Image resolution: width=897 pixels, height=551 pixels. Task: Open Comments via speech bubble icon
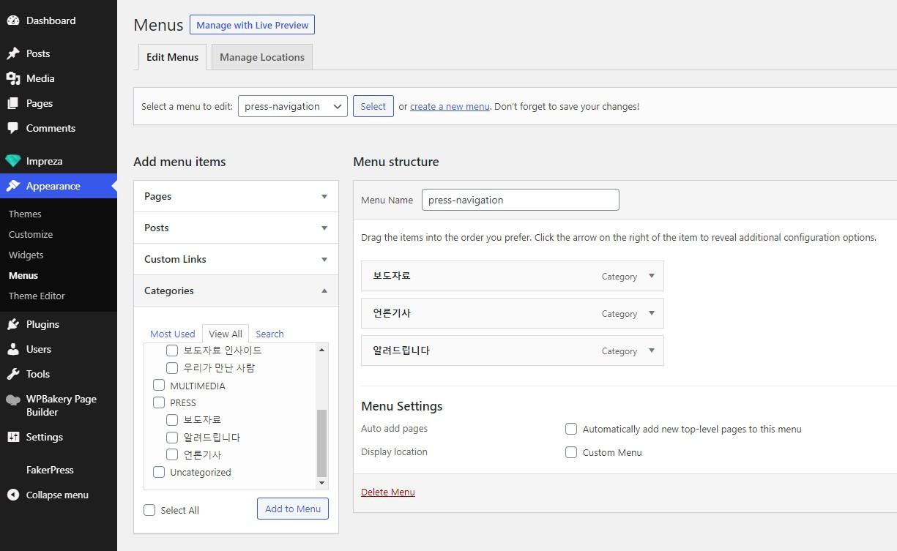[x=13, y=128]
